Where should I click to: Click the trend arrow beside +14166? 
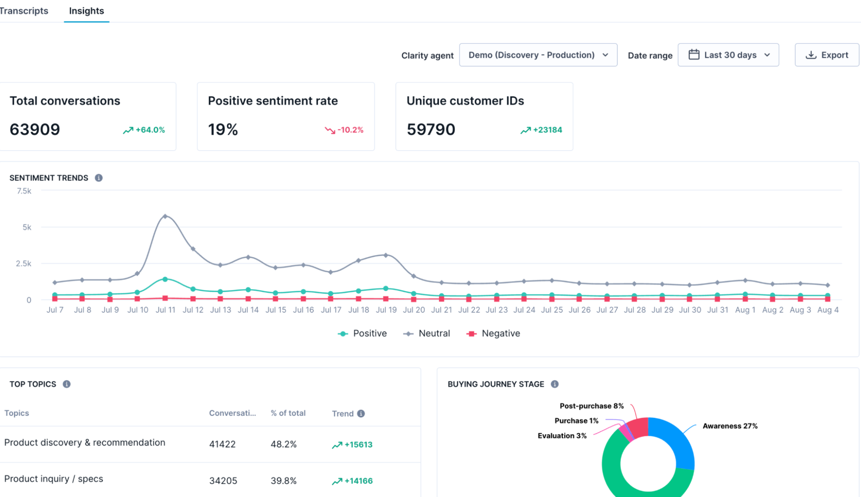[x=337, y=481]
